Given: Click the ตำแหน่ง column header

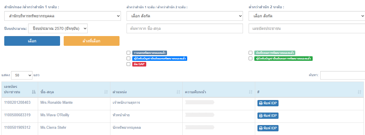Looking at the screenshot, I should pos(147,89).
